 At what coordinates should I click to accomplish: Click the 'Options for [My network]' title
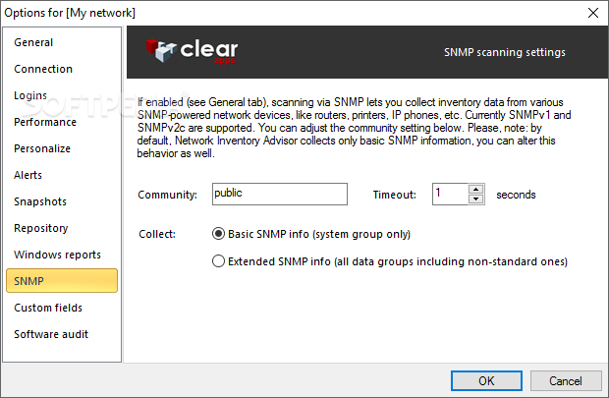click(x=70, y=13)
